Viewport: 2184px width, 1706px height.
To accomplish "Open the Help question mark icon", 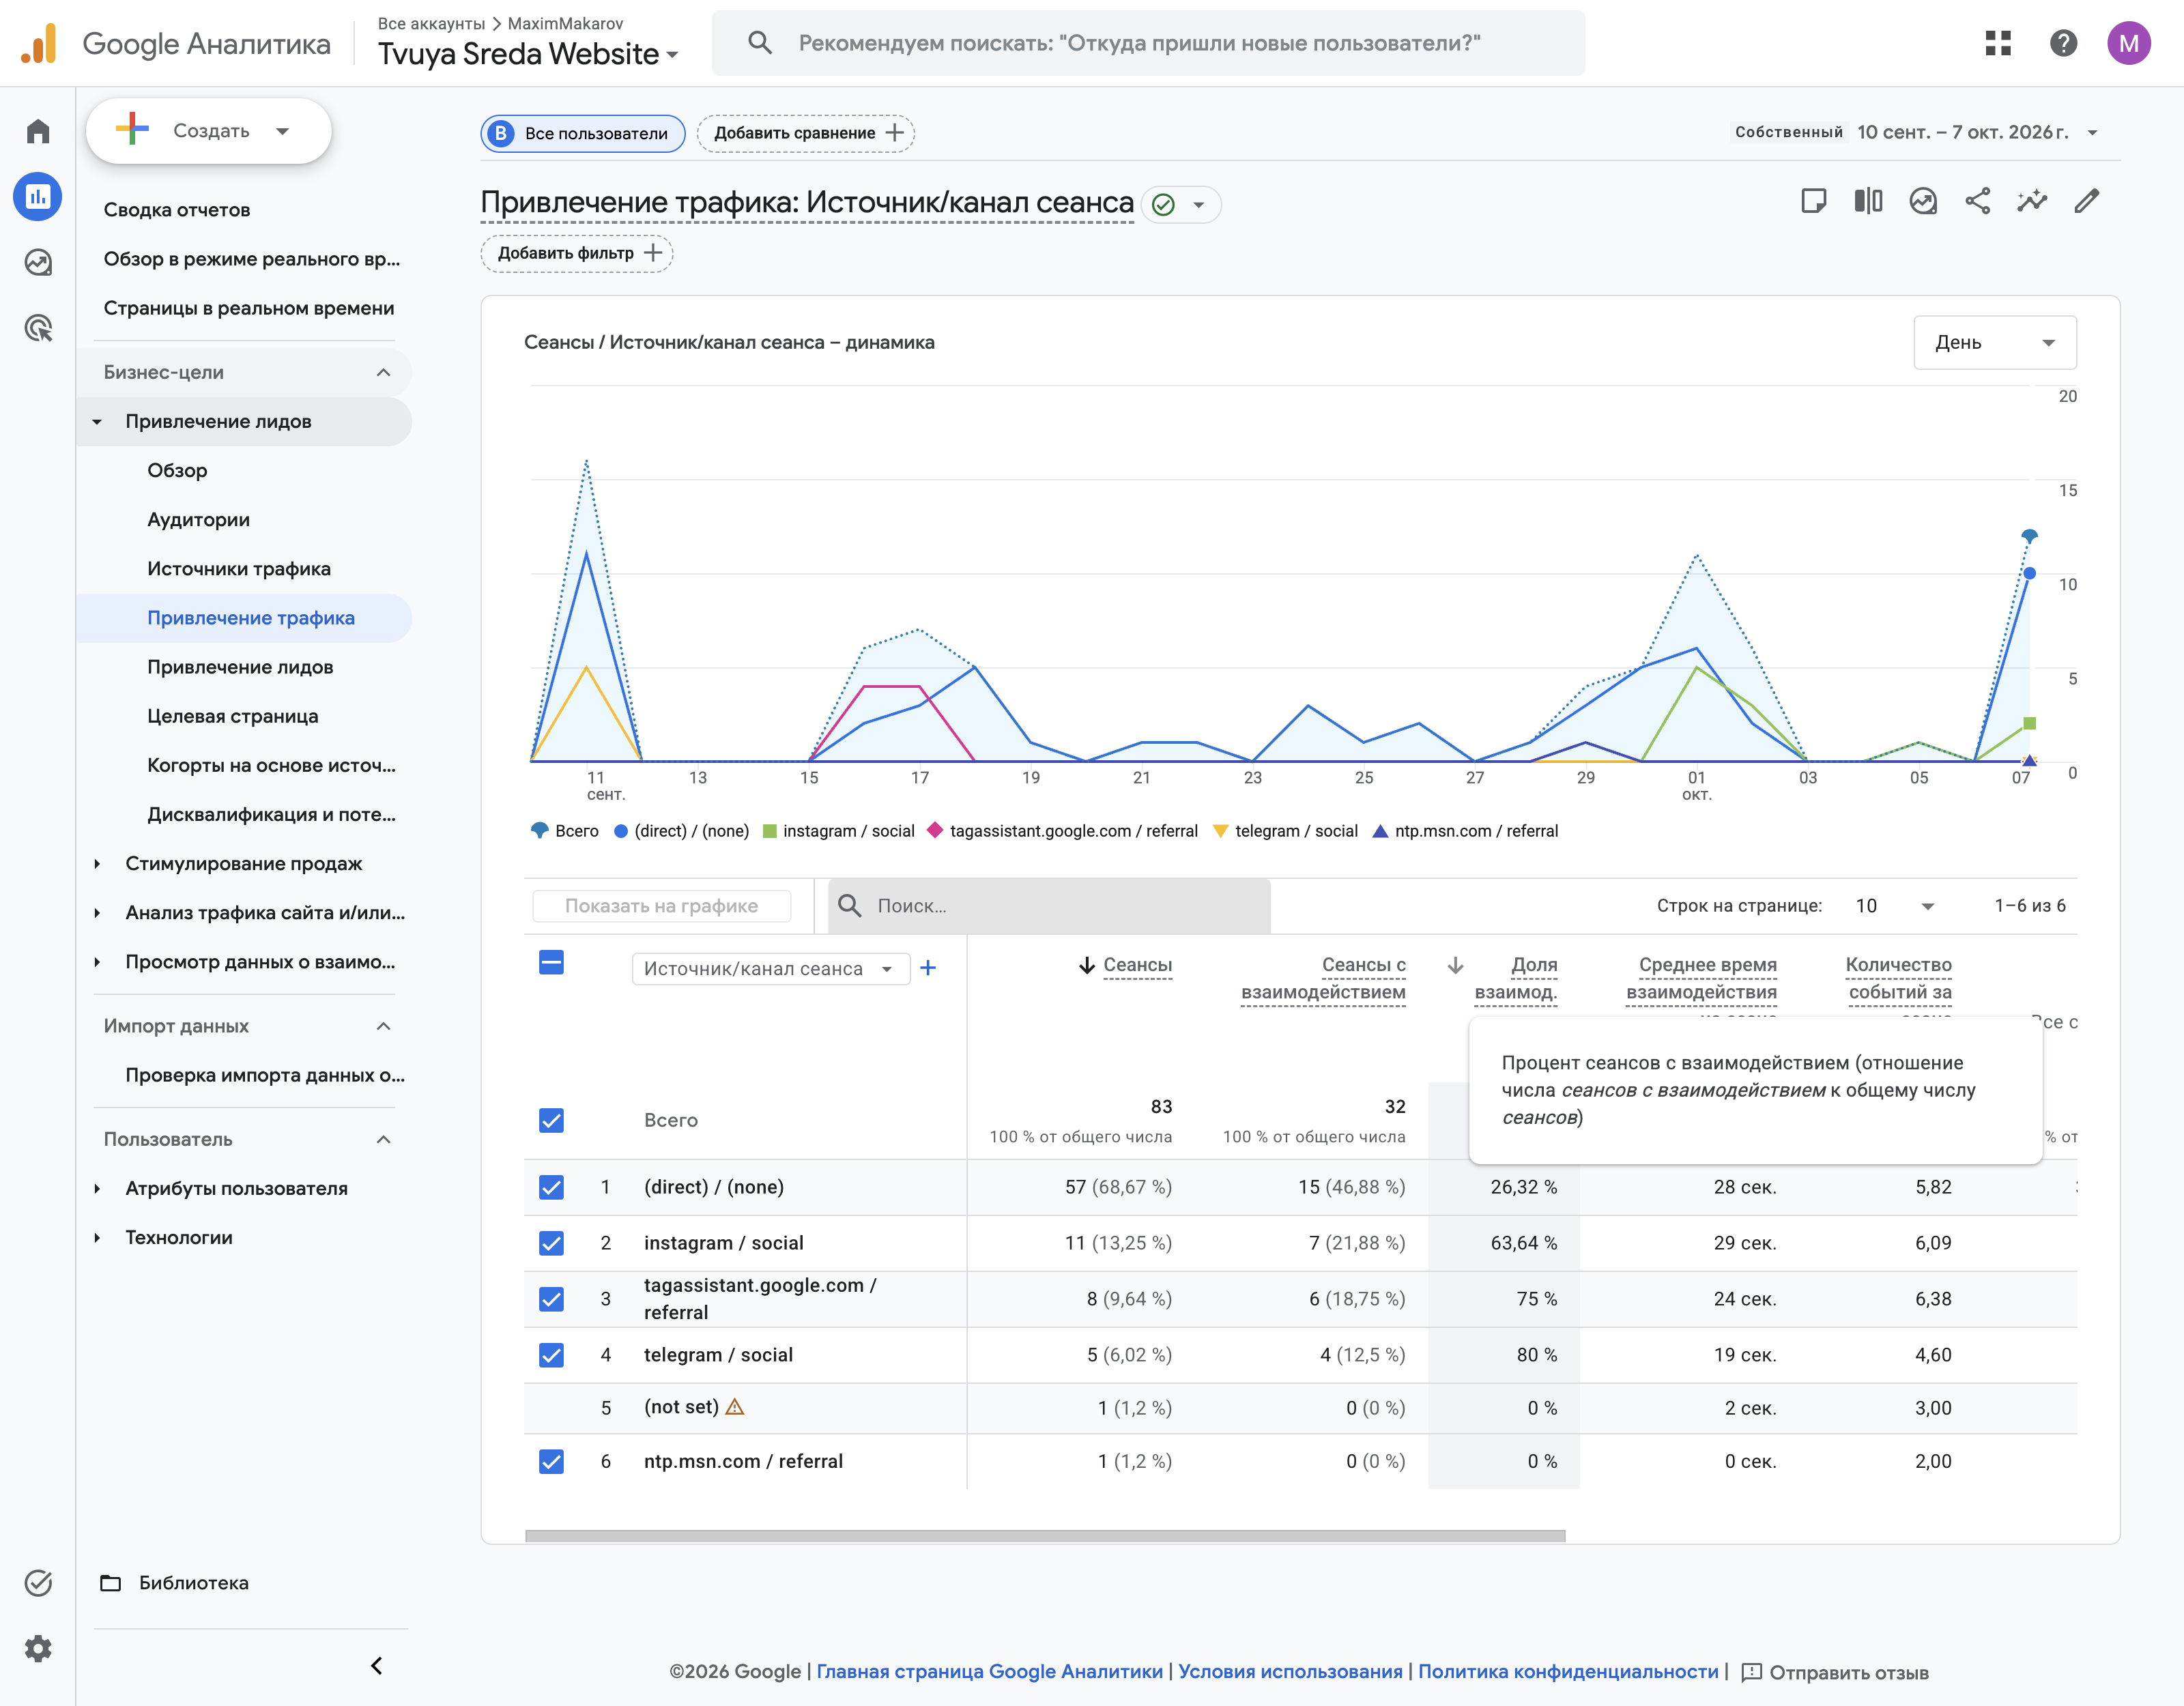I will click(x=2063, y=43).
